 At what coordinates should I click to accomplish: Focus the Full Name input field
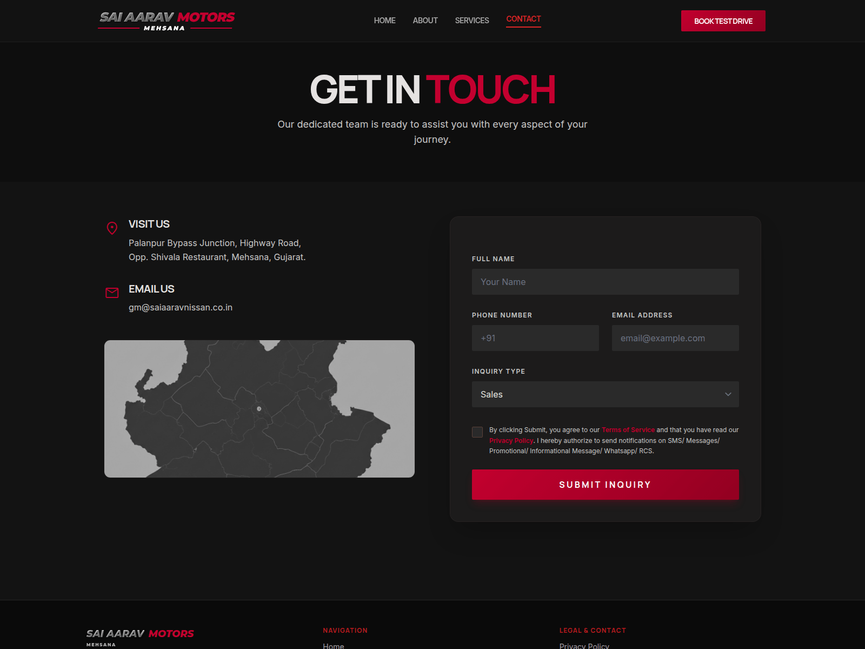(x=605, y=282)
